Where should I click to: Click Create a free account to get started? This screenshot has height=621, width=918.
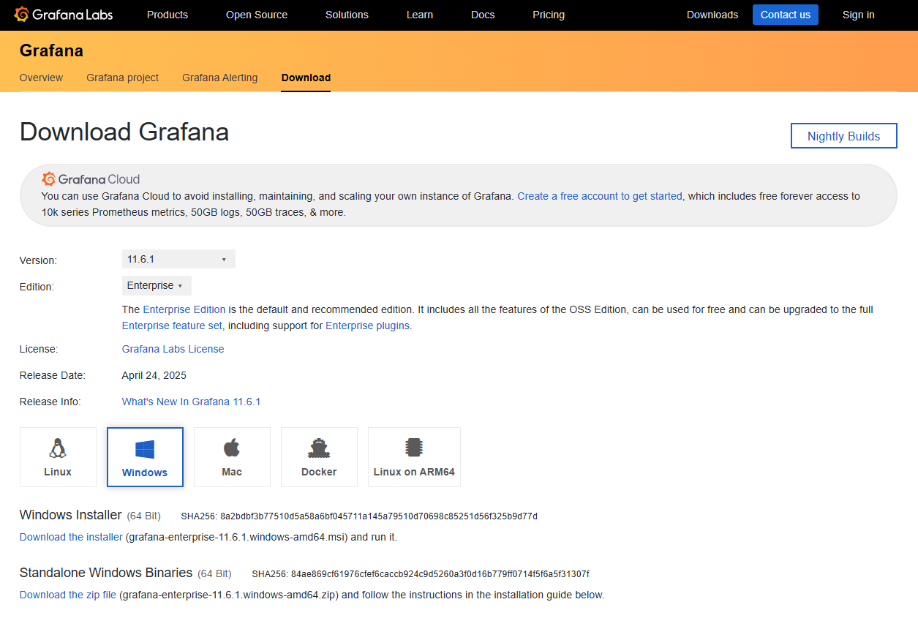point(600,196)
